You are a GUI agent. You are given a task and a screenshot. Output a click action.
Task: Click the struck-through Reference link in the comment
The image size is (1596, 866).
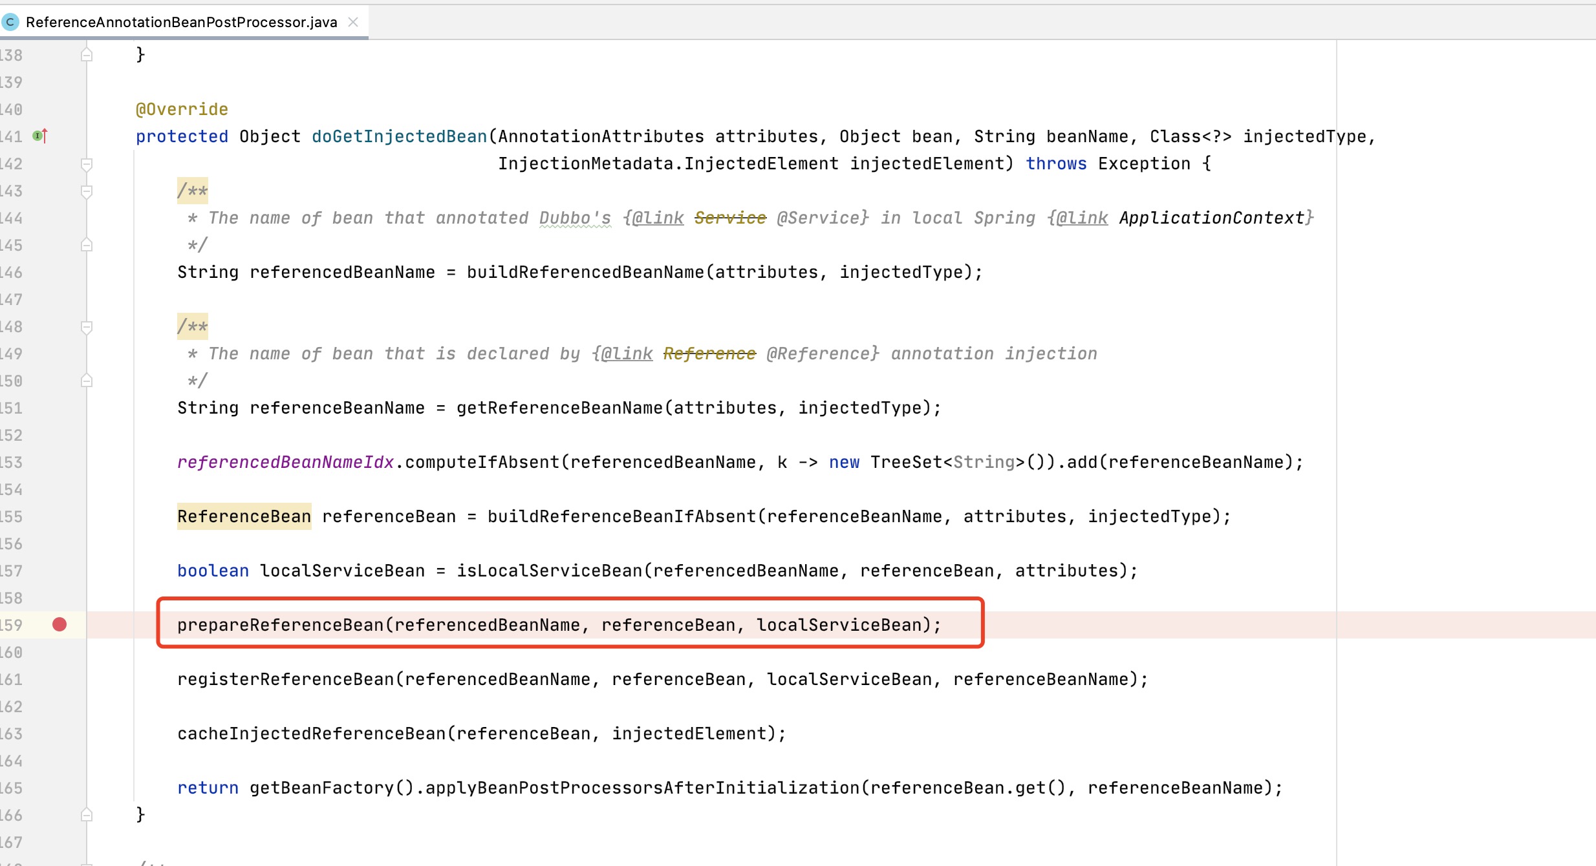709,354
